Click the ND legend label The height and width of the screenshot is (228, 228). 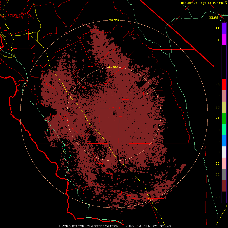pyautogui.click(x=217, y=197)
